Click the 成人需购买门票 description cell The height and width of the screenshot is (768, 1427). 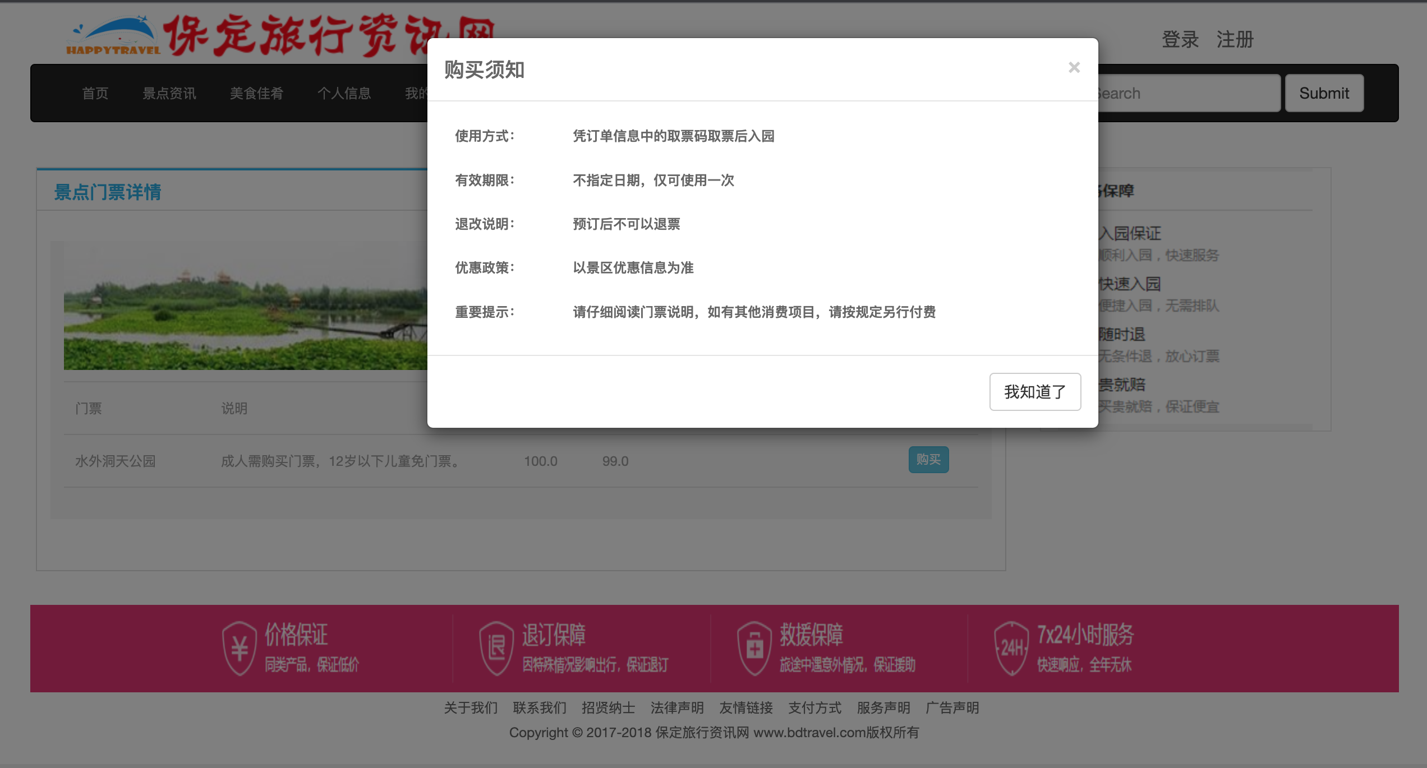tap(342, 461)
